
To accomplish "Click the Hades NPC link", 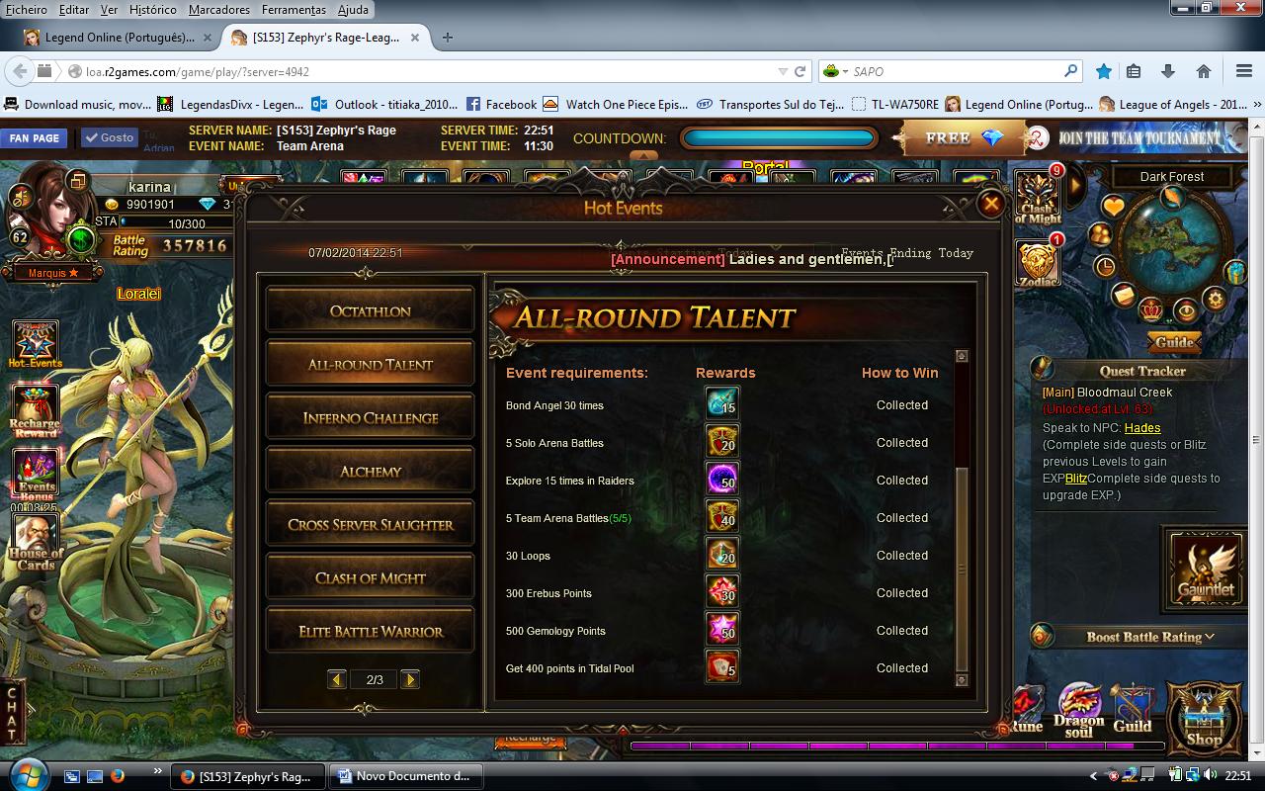I will [x=1141, y=428].
